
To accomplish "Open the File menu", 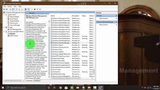I will click(5, 6).
